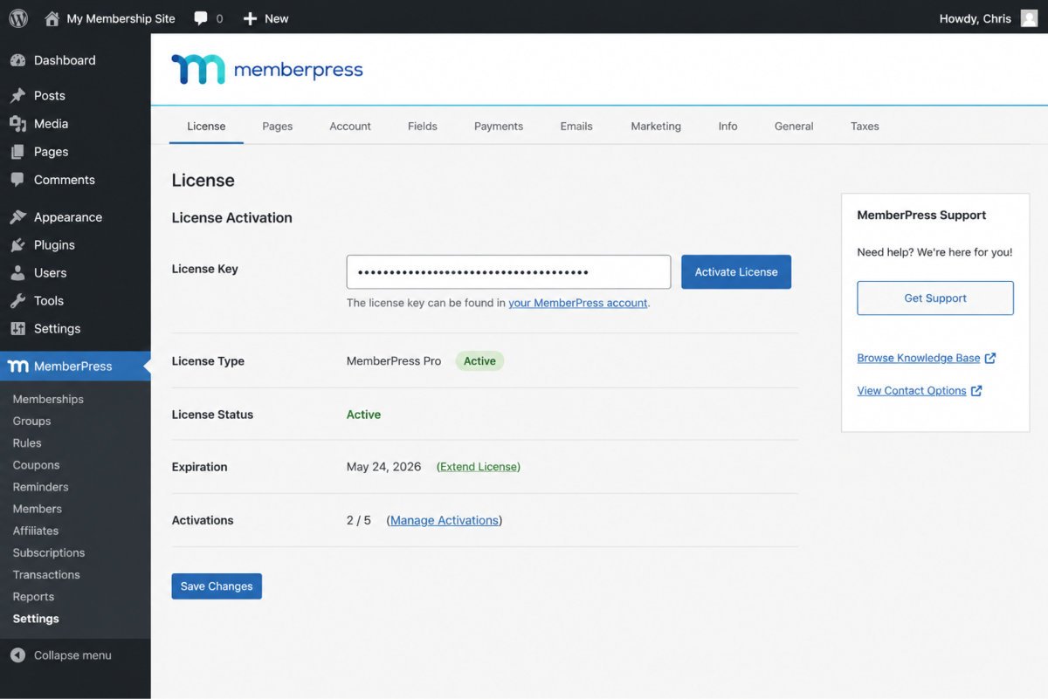Switch to the Pages settings tab
Image resolution: width=1048 pixels, height=699 pixels.
point(278,127)
